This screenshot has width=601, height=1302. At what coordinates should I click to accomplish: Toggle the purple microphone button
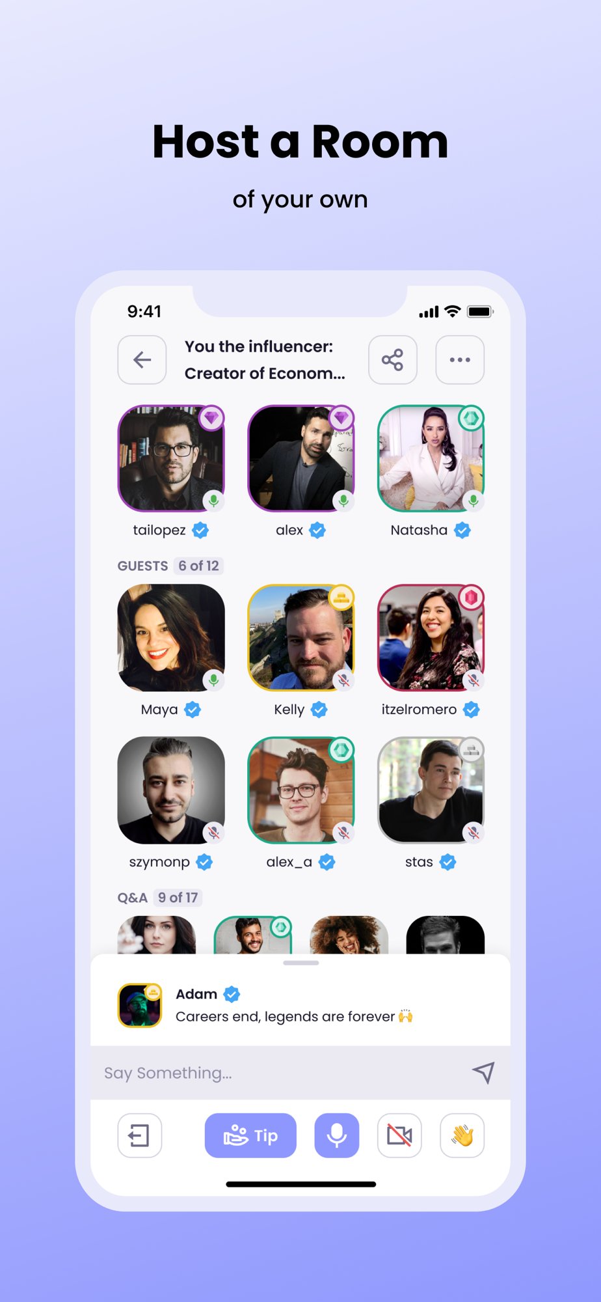(337, 1135)
